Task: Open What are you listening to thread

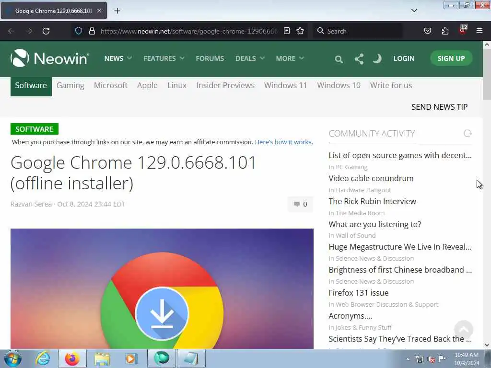Action: click(x=375, y=224)
